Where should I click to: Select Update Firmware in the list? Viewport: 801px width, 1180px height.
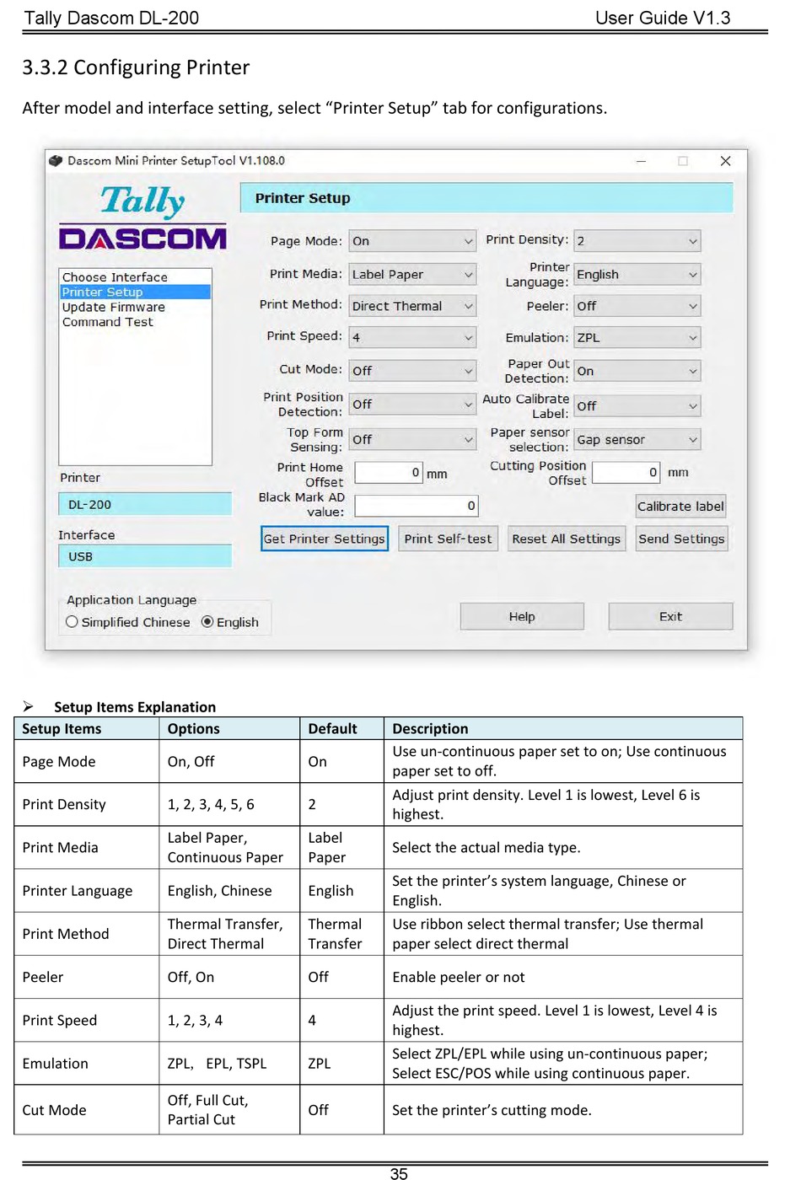point(135,307)
